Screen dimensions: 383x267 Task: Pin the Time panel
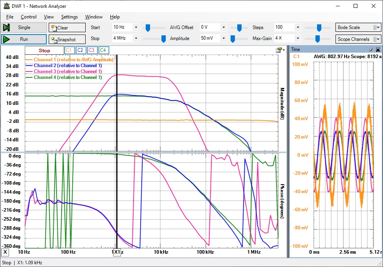371,49
